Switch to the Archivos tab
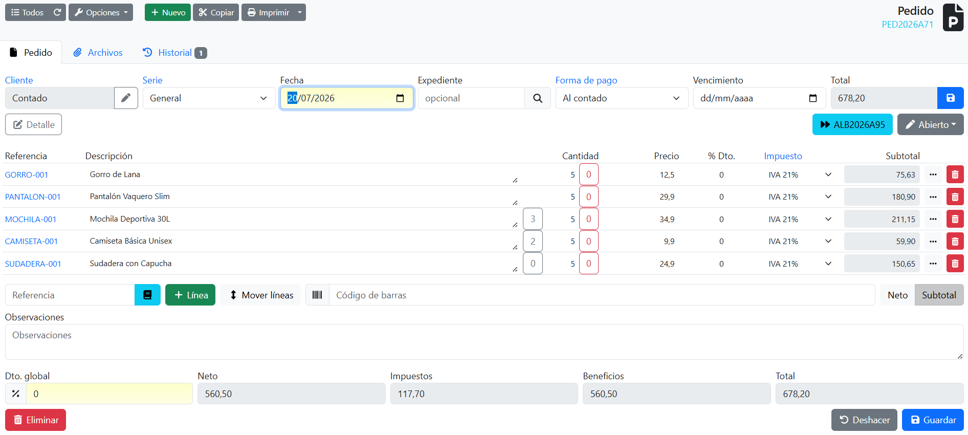Screen dimensions: 968x435 [x=98, y=53]
